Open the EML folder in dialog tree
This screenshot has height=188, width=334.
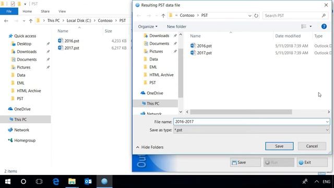[153, 67]
